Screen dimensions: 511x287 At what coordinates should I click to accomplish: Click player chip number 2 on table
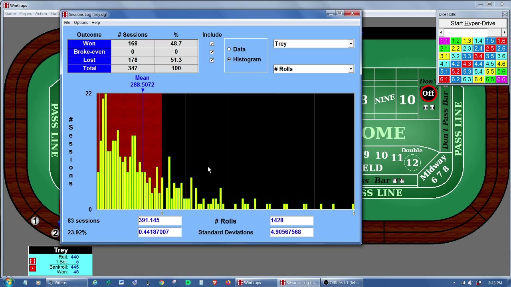55,233
